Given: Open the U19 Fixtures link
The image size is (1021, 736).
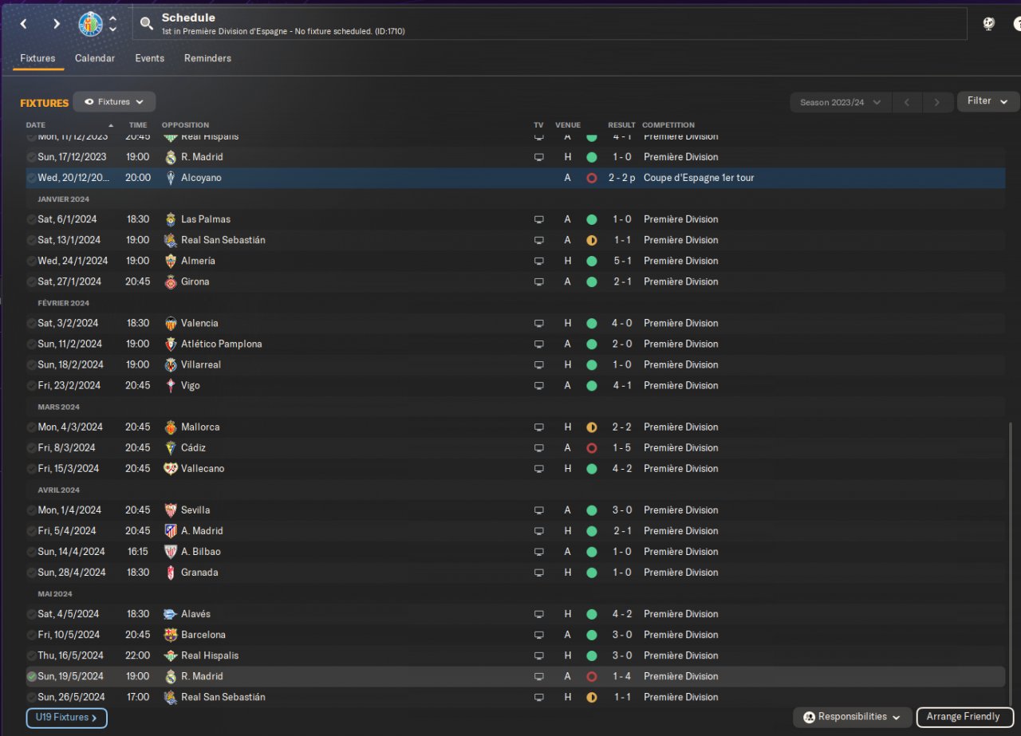Looking at the screenshot, I should pos(66,718).
